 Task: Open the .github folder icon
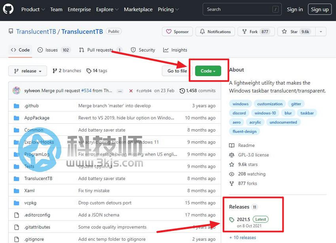17,106
